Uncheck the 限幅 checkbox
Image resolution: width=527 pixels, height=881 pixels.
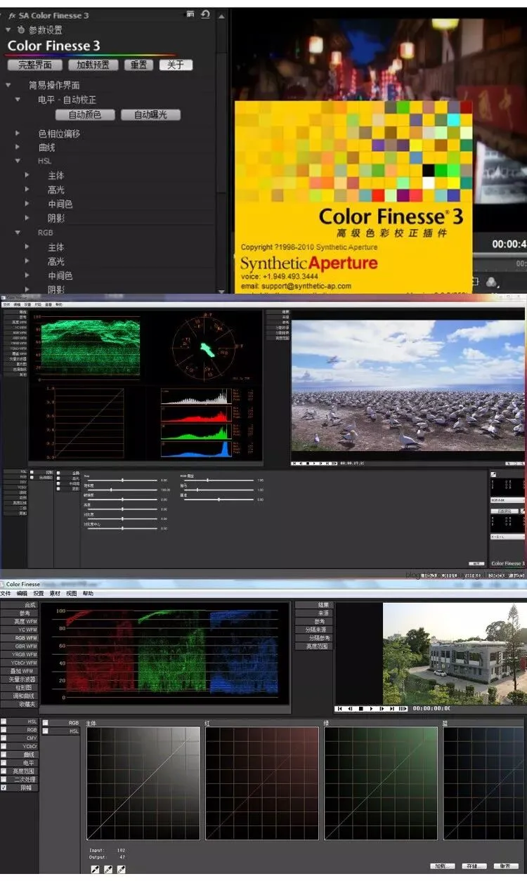click(4, 788)
